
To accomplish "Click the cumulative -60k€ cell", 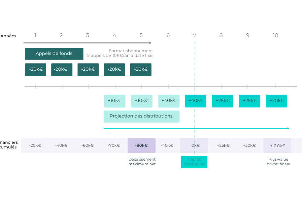I will point(88,145).
